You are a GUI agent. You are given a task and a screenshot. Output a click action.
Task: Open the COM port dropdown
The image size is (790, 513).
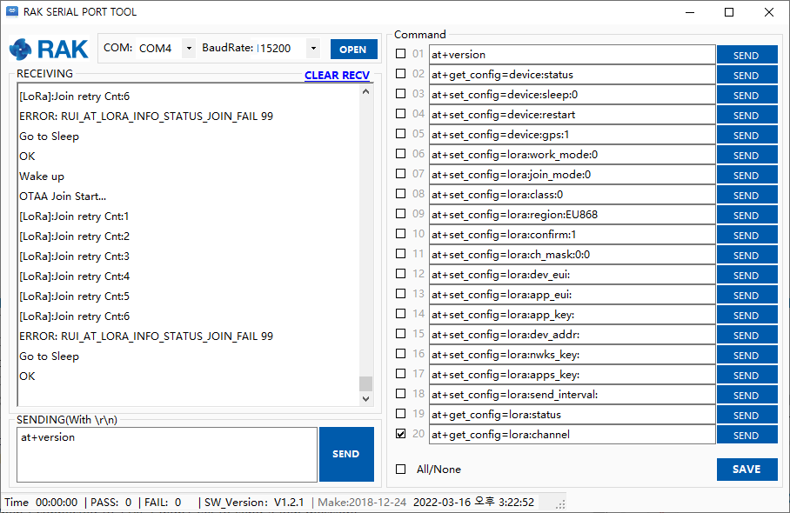pos(189,49)
